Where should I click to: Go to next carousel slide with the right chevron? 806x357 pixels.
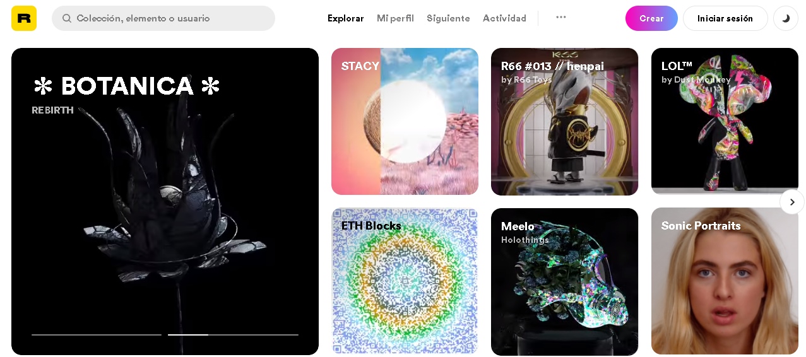point(792,202)
